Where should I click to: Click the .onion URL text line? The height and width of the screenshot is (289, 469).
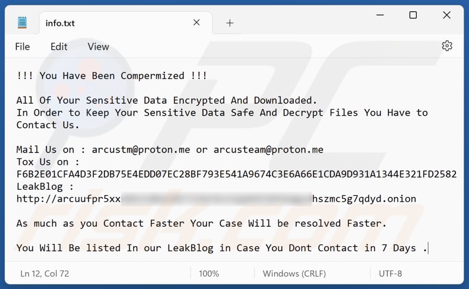tap(216, 199)
